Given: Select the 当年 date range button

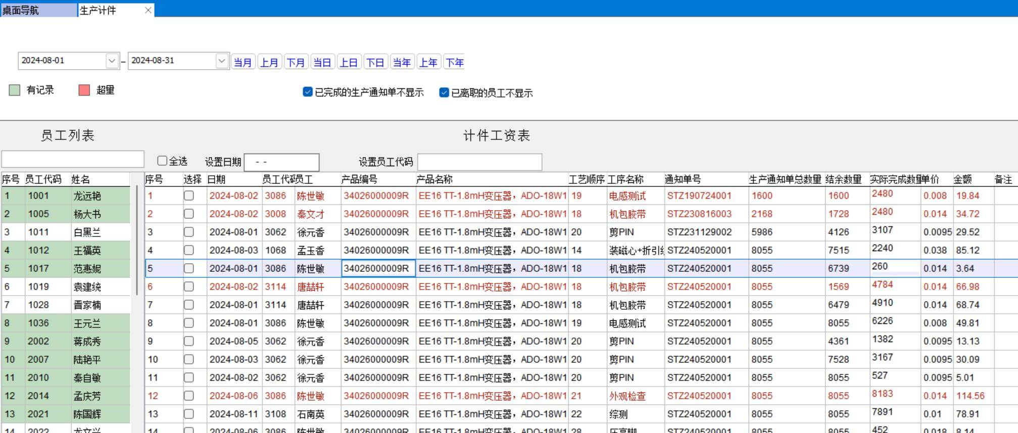Looking at the screenshot, I should tap(402, 62).
